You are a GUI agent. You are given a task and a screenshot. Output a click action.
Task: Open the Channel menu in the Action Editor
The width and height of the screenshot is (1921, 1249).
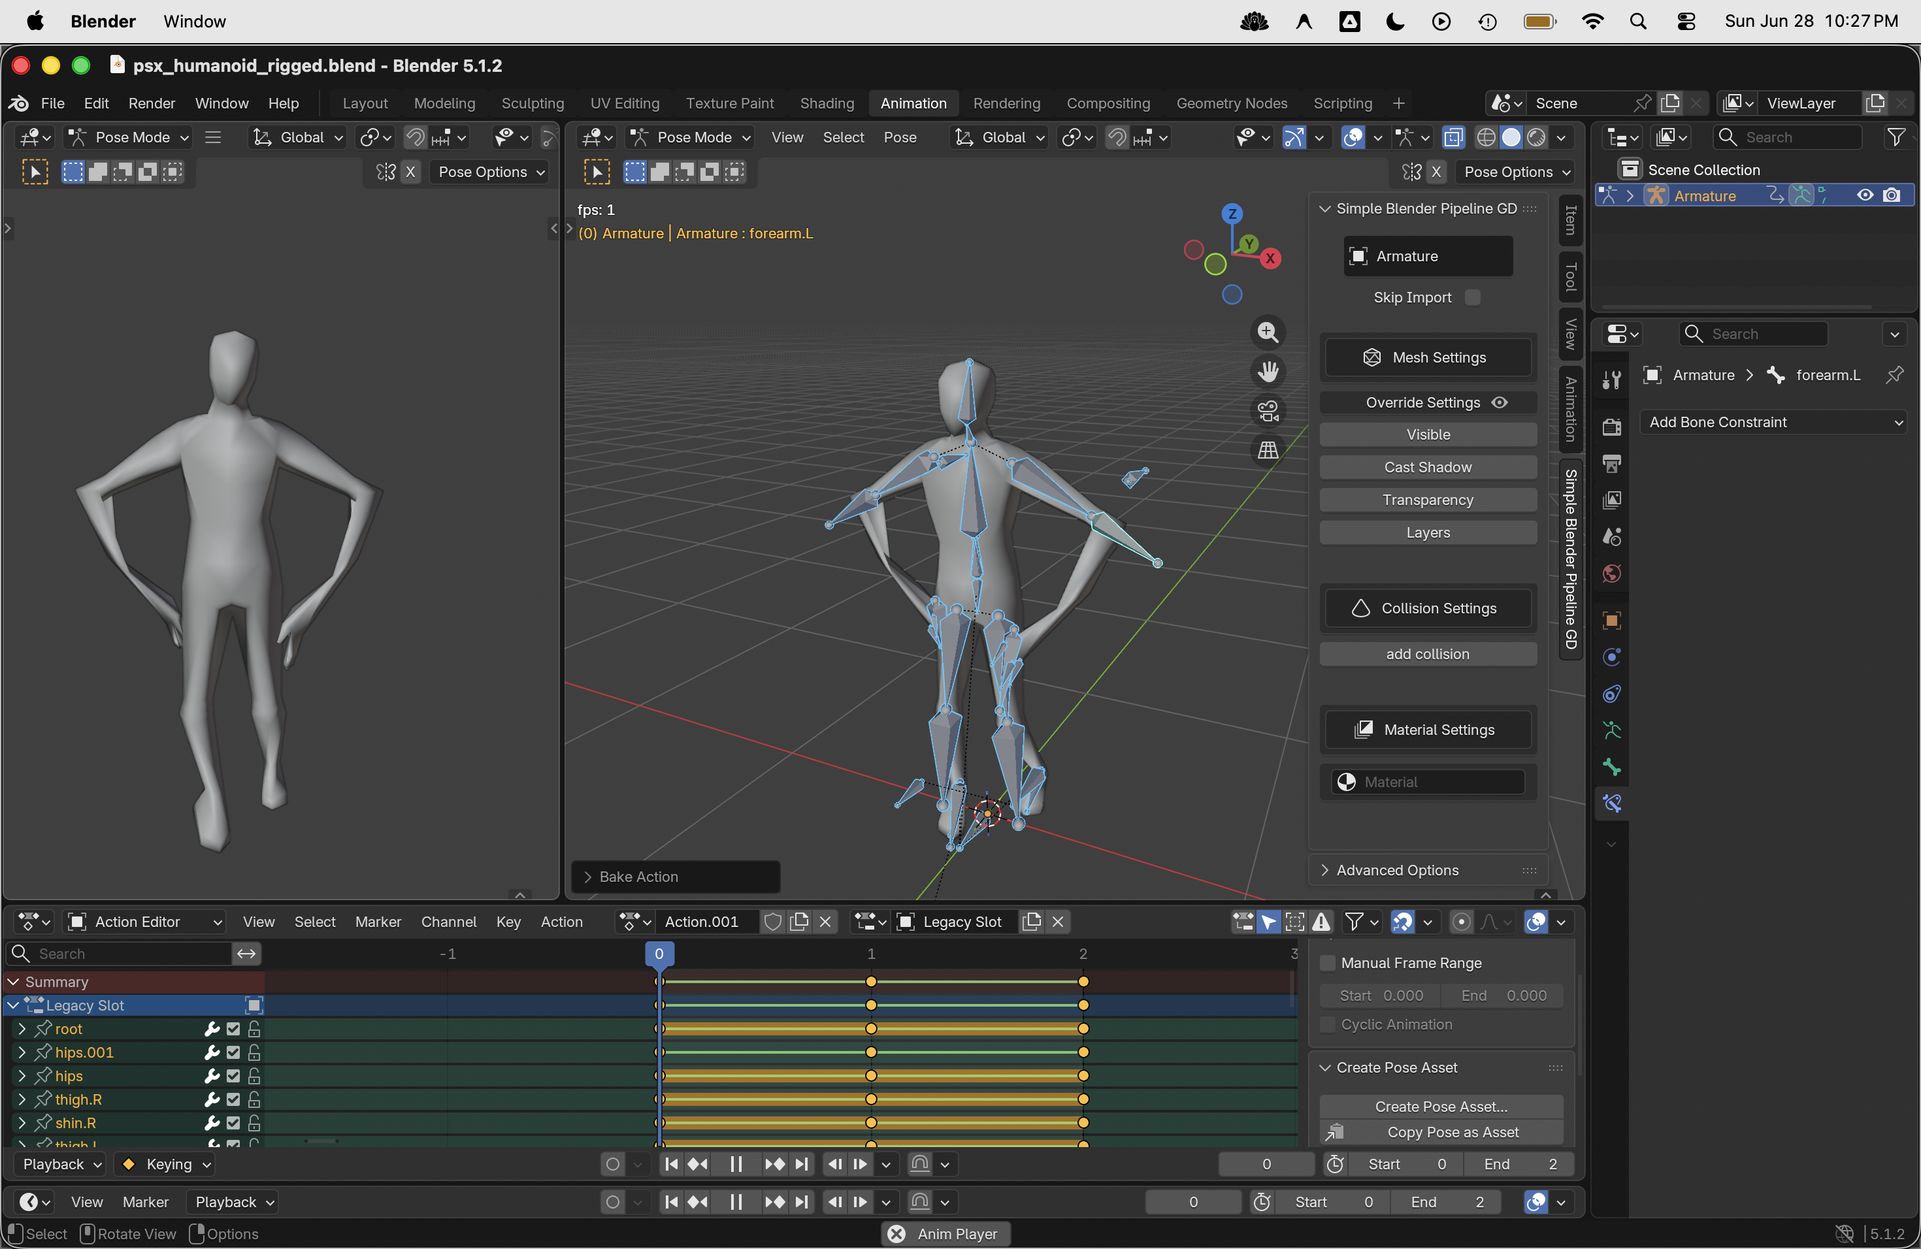[x=449, y=922]
